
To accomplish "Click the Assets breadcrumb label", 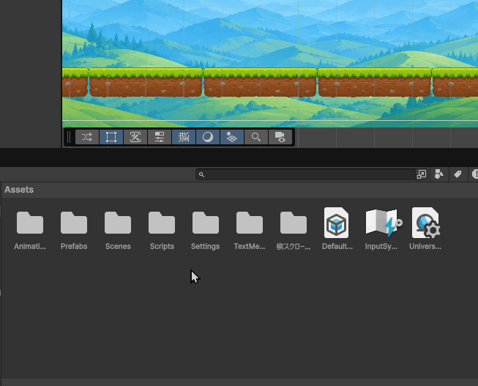I will click(19, 190).
